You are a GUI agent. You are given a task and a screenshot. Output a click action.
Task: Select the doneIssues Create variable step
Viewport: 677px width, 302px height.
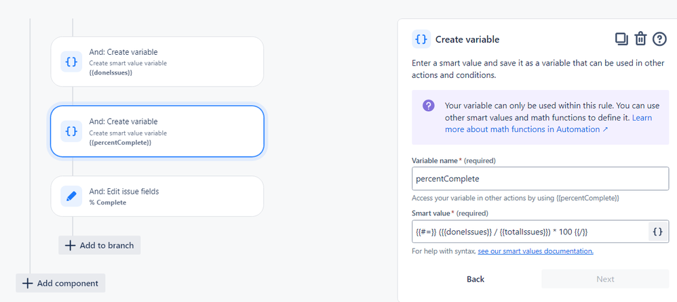(x=157, y=62)
